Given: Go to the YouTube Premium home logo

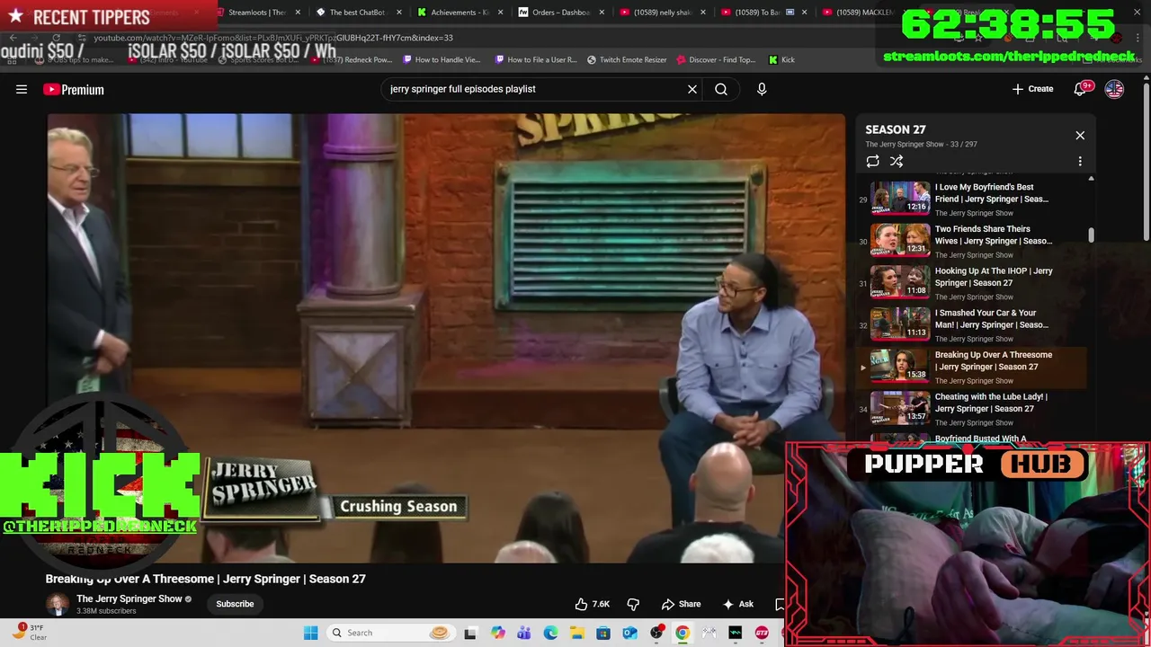Looking at the screenshot, I should click(x=74, y=89).
